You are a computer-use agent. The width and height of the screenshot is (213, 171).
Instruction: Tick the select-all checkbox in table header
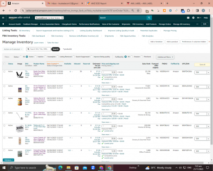(x=4, y=64)
